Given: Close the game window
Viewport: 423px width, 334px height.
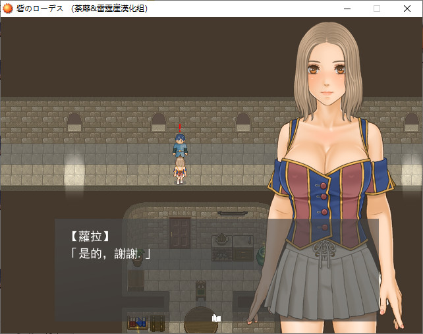Looking at the screenshot, I should tap(407, 9).
